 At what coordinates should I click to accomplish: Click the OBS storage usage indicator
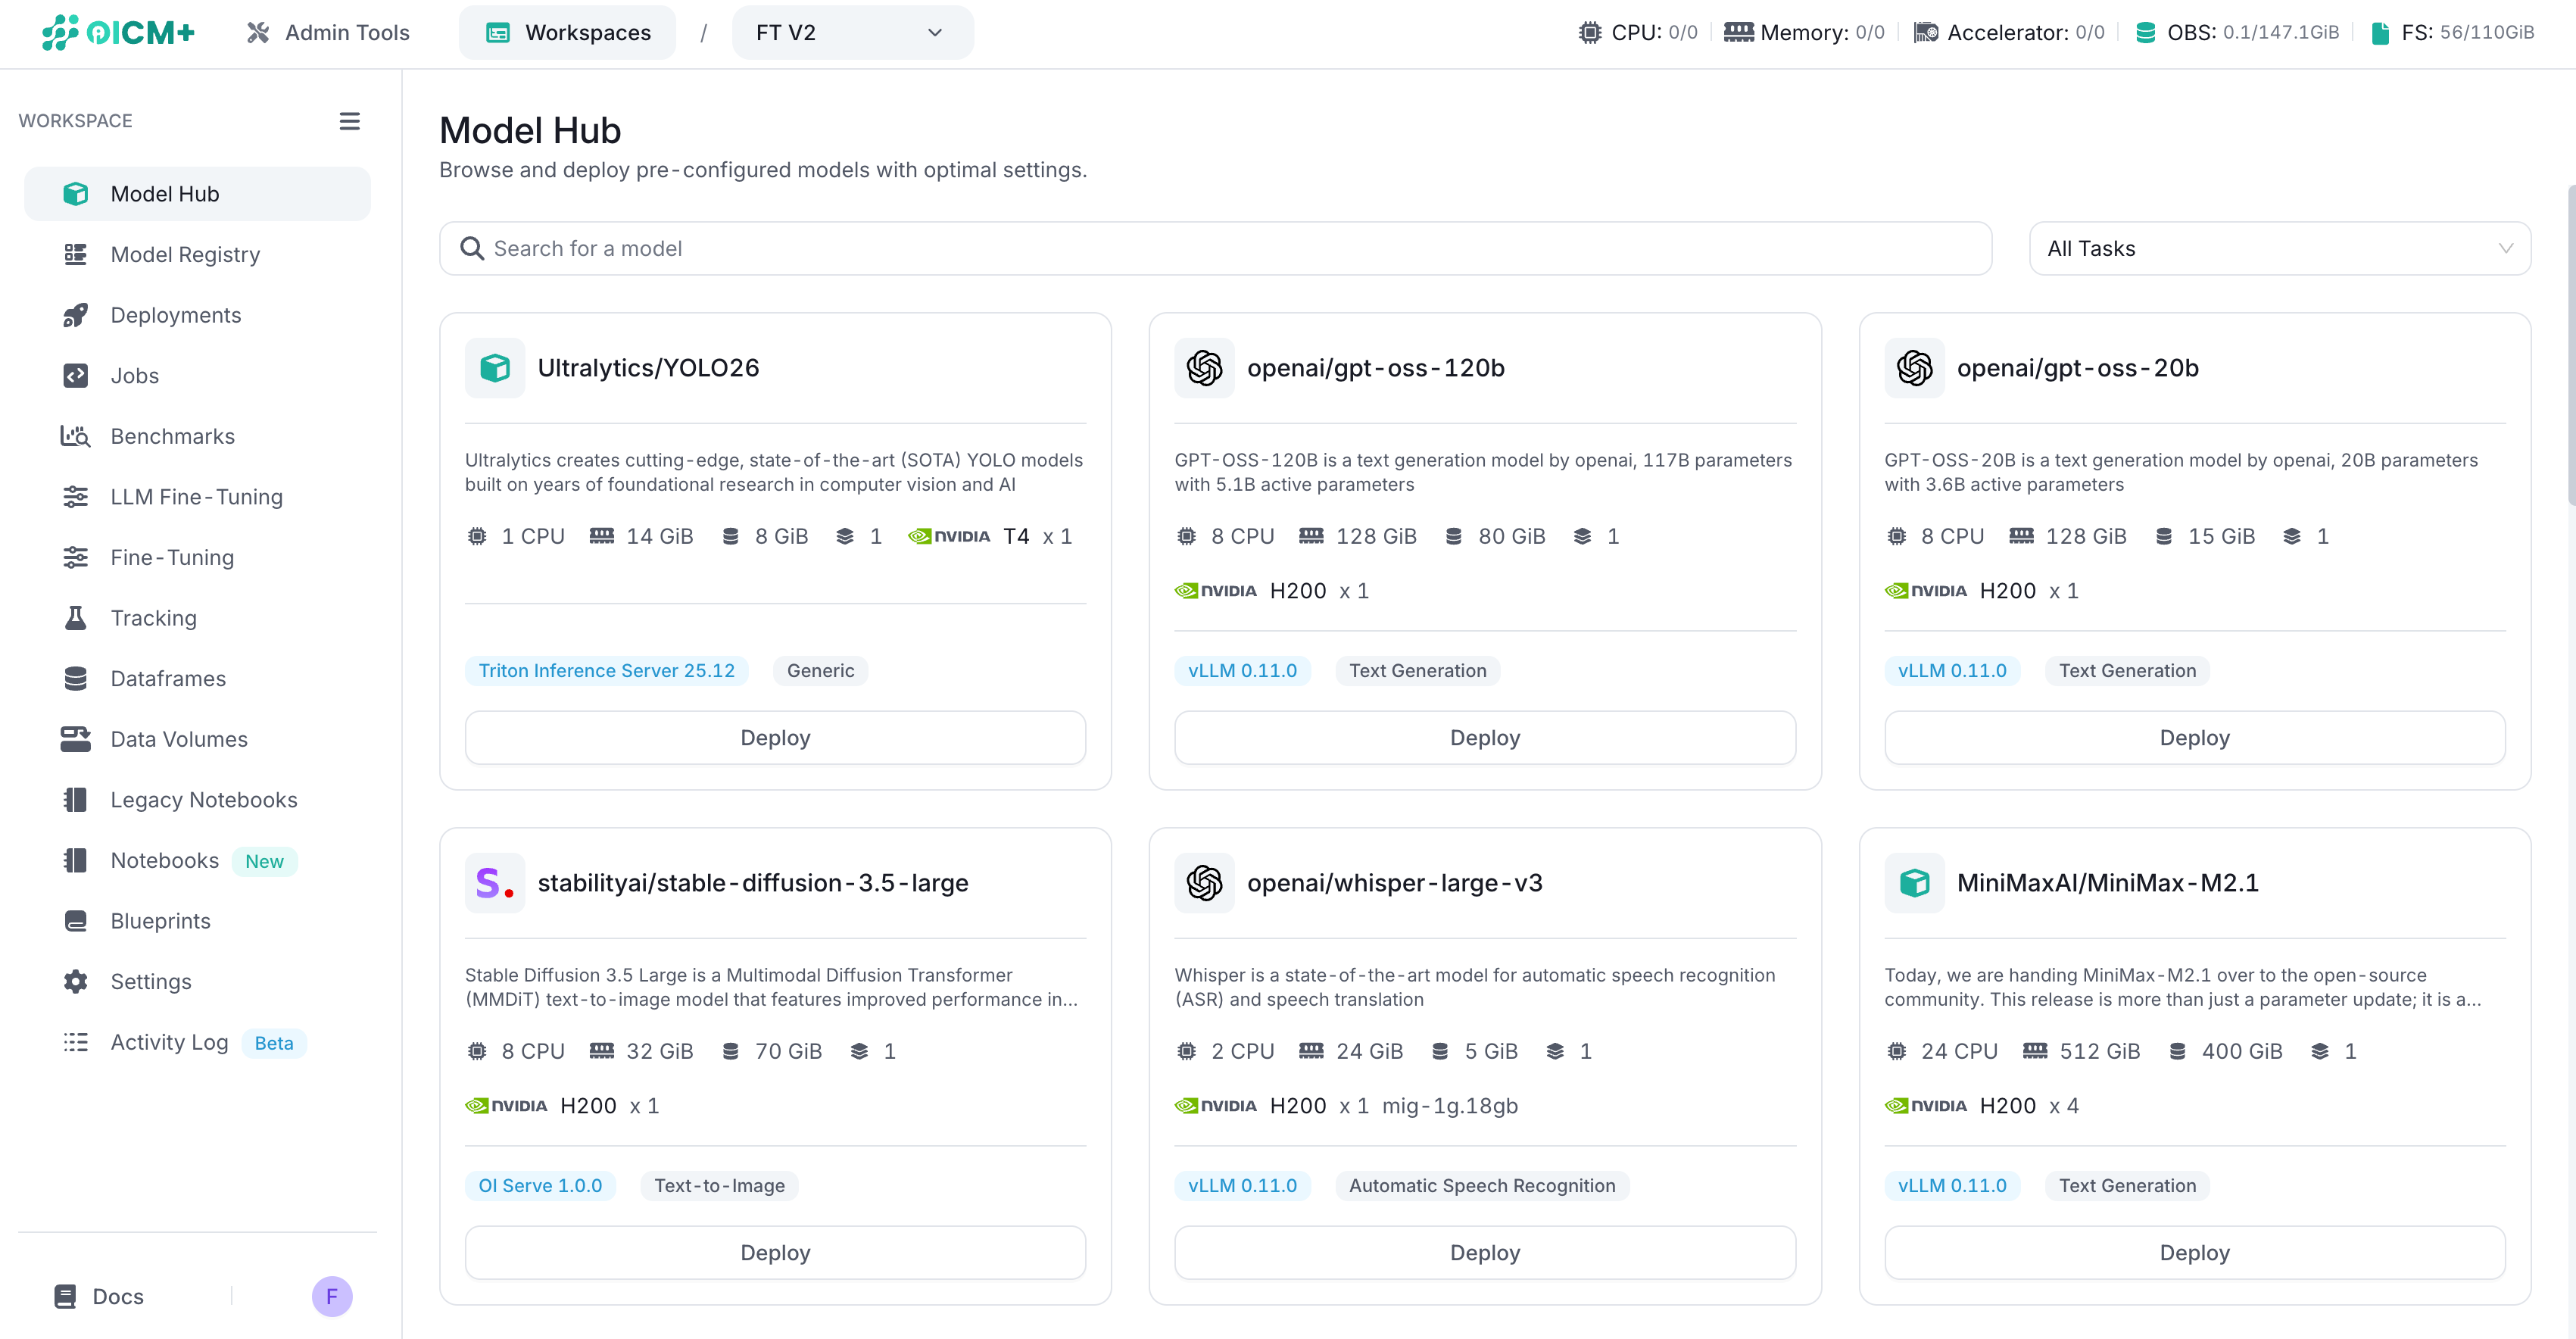(x=2237, y=33)
